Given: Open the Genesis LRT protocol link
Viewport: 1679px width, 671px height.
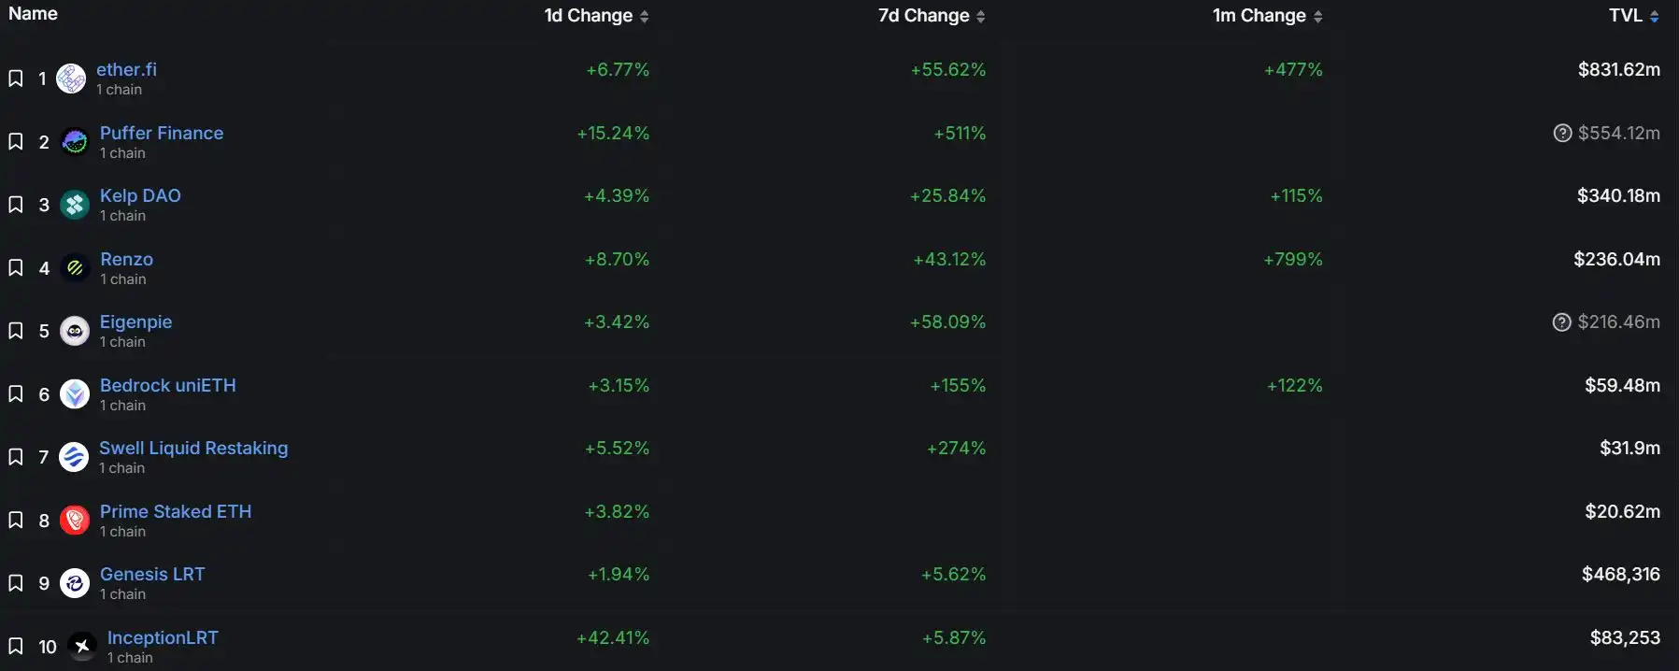Looking at the screenshot, I should [152, 574].
